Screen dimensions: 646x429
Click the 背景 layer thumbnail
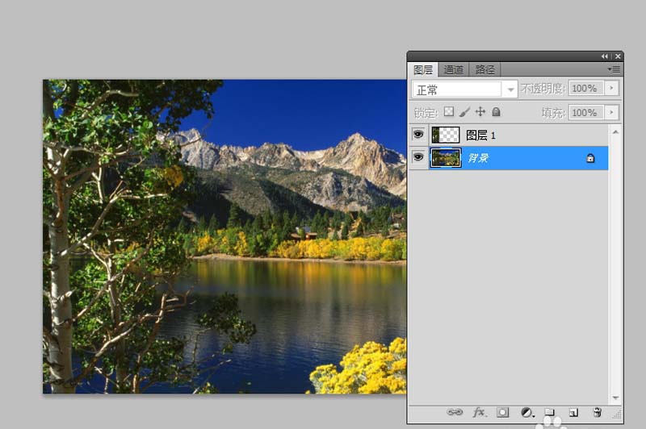(446, 158)
